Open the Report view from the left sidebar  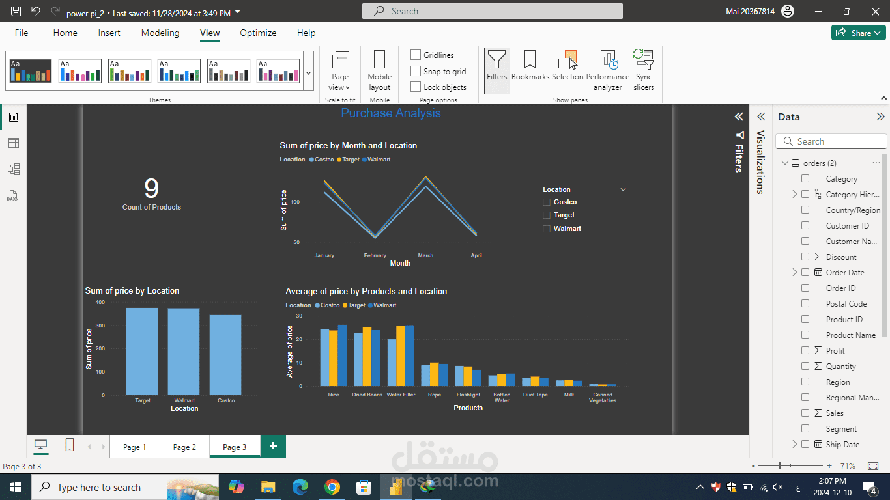point(13,117)
